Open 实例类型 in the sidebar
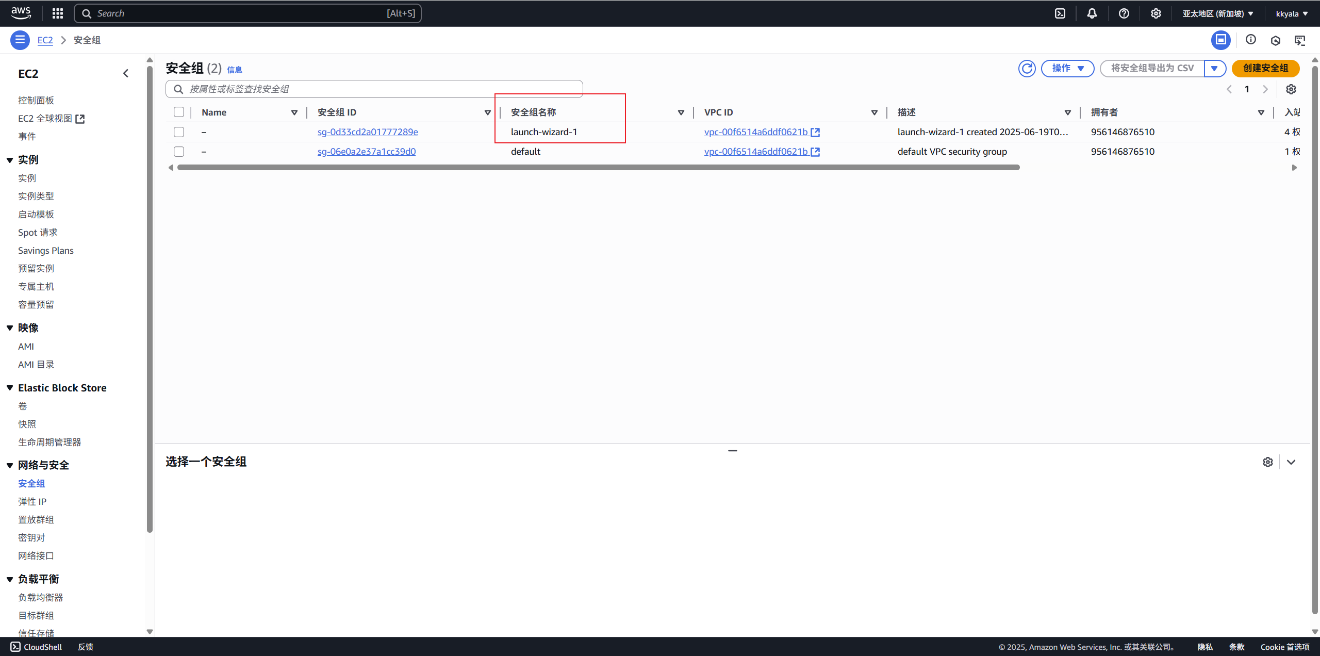Image resolution: width=1320 pixels, height=656 pixels. (36, 196)
